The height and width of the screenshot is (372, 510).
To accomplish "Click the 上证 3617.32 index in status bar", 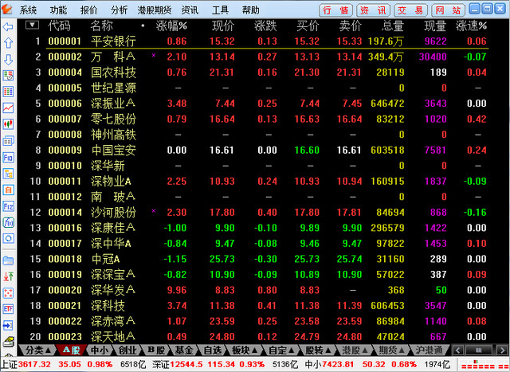I will [x=26, y=364].
